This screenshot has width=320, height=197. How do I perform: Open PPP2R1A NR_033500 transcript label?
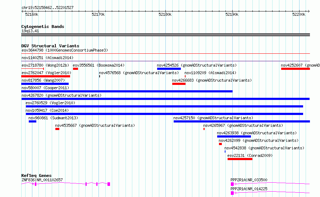pyautogui.click(x=249, y=180)
